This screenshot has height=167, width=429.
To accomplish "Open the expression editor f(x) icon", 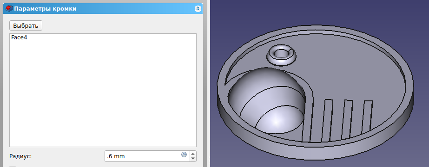I will click(x=184, y=154).
